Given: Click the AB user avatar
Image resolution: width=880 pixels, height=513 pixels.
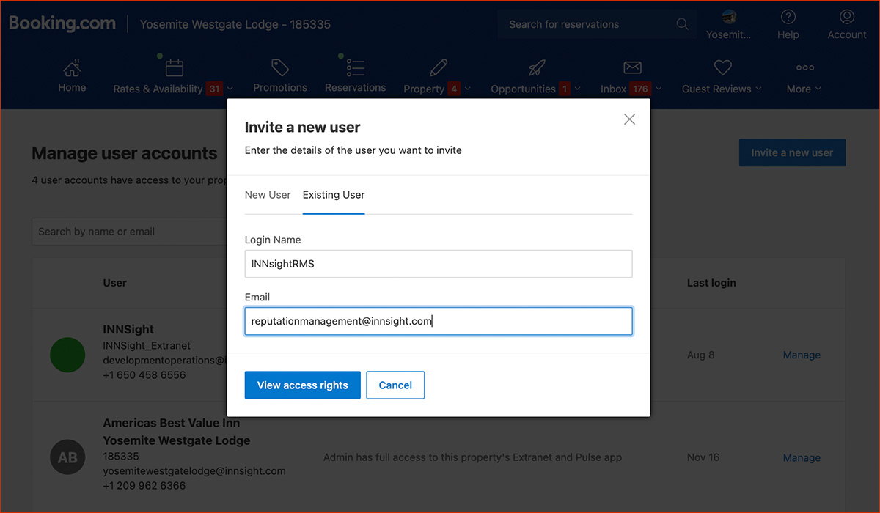Looking at the screenshot, I should click(67, 457).
